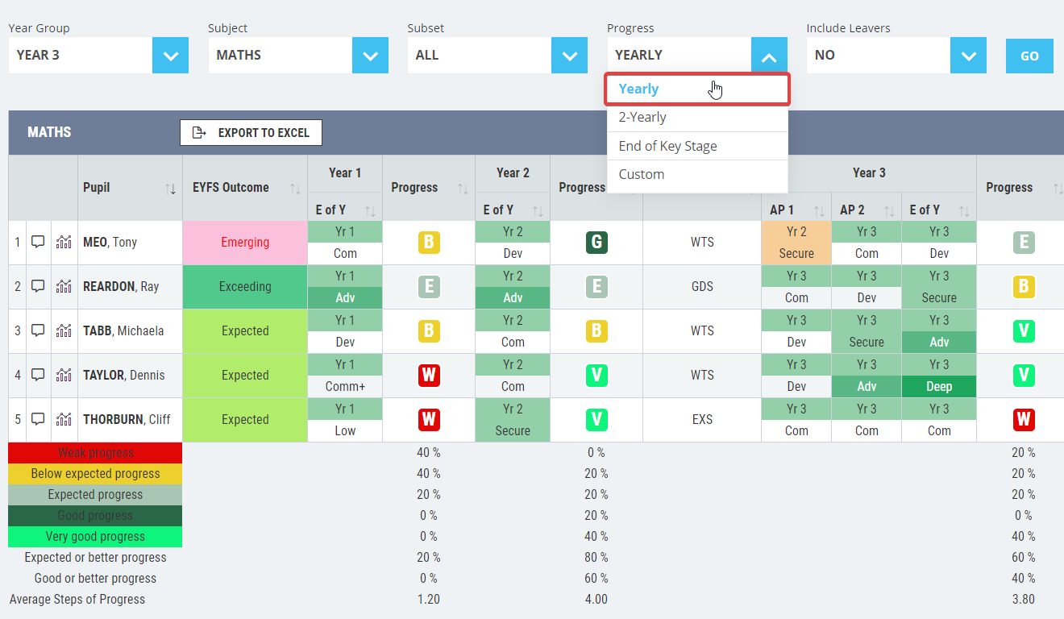The height and width of the screenshot is (619, 1064).
Task: Collapse the Progress dropdown chevron
Action: point(769,56)
